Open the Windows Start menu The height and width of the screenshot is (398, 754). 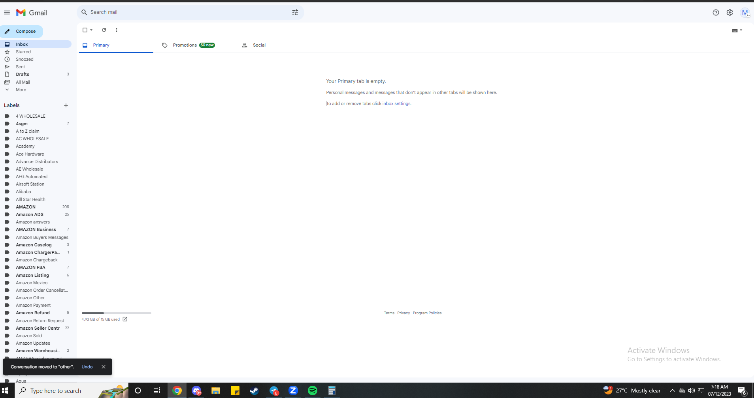5,390
